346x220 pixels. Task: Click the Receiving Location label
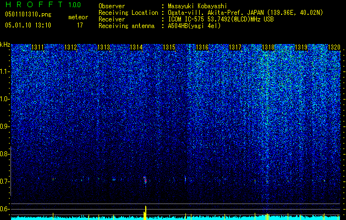(128, 13)
